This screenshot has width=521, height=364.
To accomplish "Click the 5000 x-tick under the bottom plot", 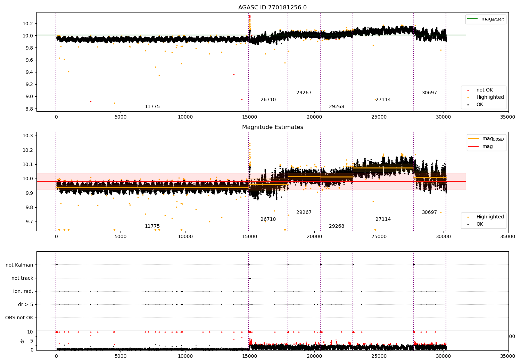I will [x=121, y=356].
